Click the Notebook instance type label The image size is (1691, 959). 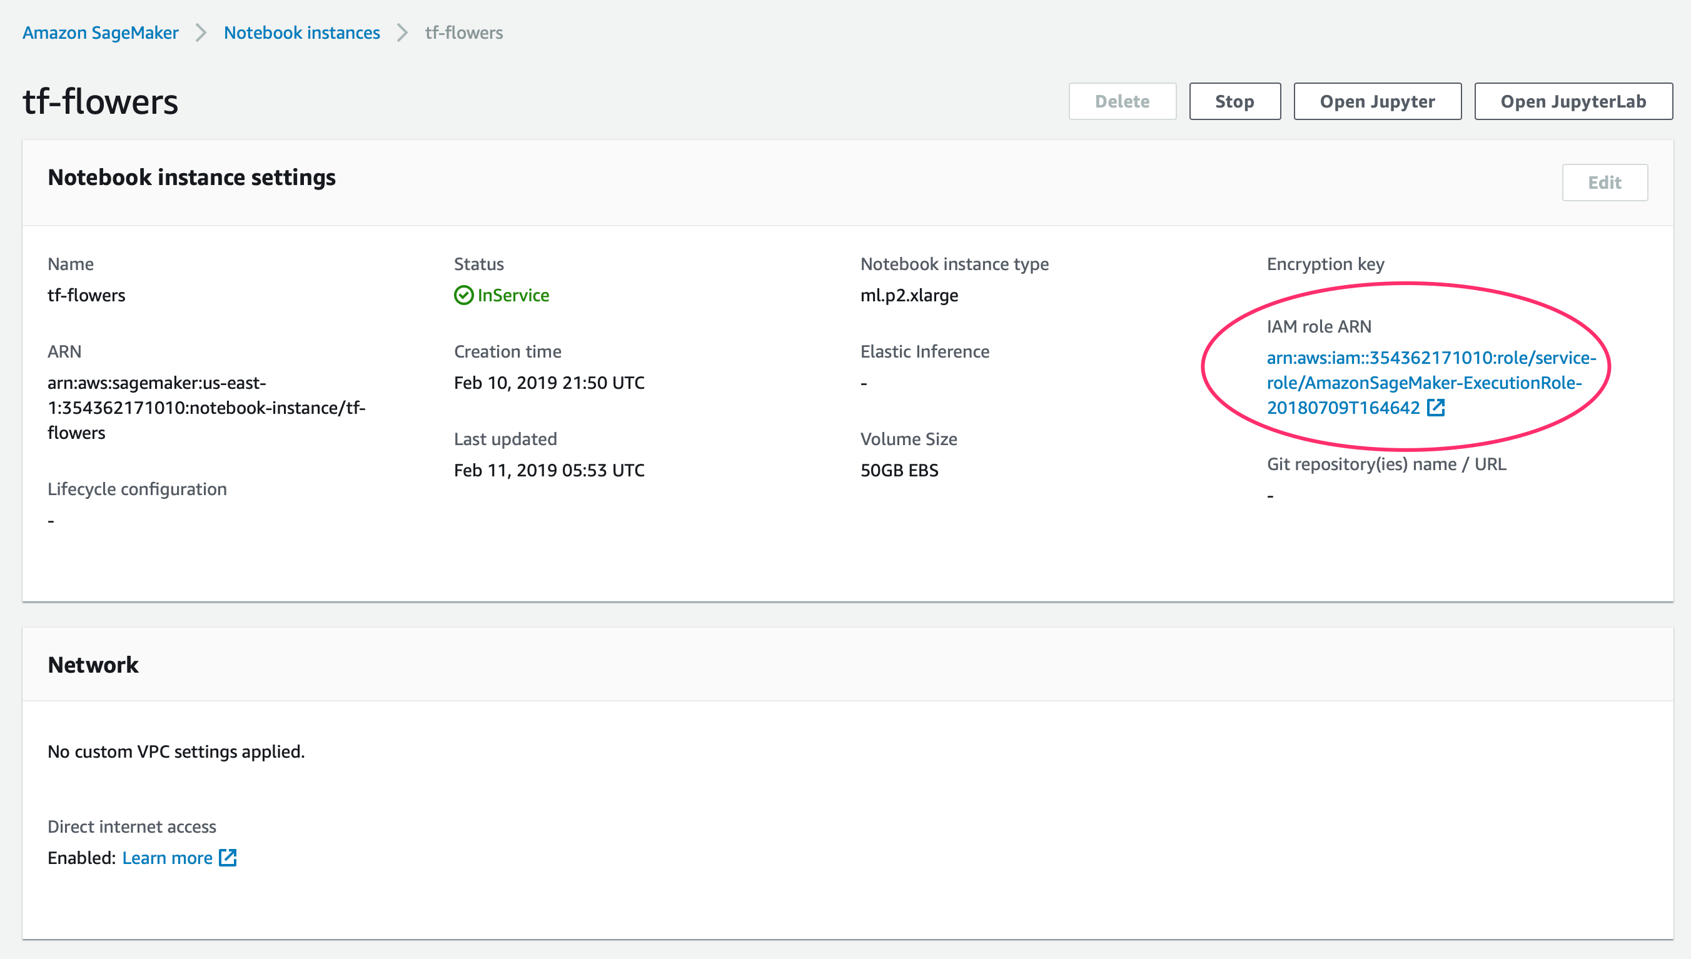(954, 264)
